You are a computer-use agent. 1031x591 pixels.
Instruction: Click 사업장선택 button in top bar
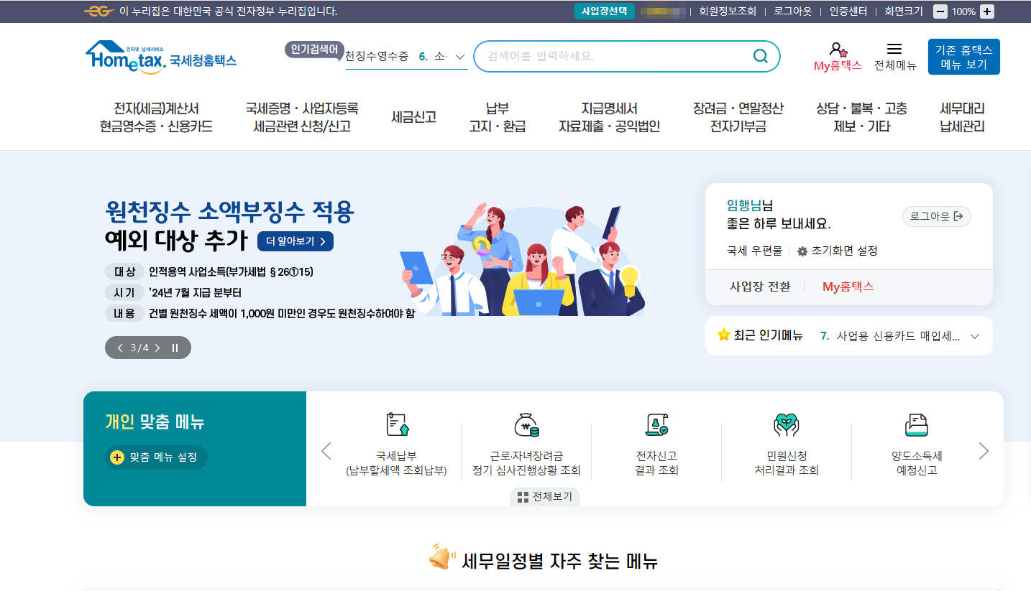(x=604, y=11)
